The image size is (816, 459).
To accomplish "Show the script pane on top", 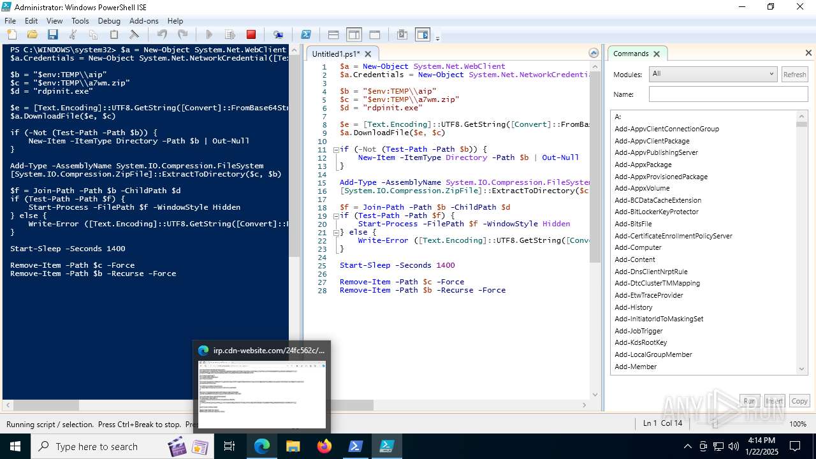I will point(333,34).
